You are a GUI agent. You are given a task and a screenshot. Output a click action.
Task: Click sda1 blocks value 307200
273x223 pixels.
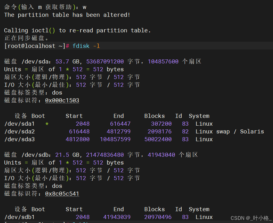coord(161,124)
